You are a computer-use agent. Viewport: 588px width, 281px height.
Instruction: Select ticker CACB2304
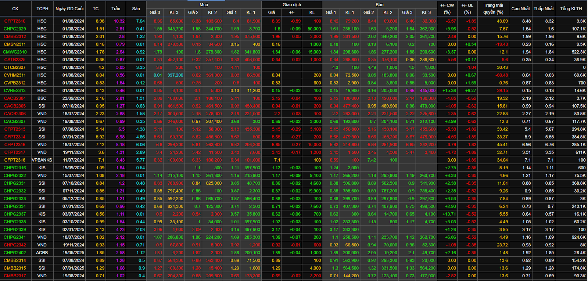[x=15, y=98]
